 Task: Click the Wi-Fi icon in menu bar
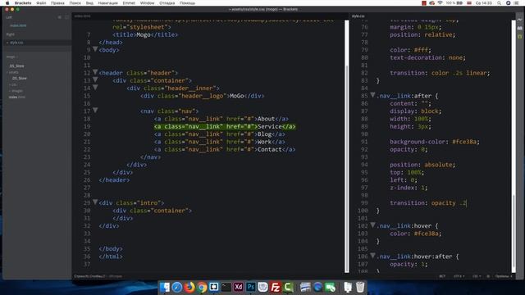[x=440, y=3]
